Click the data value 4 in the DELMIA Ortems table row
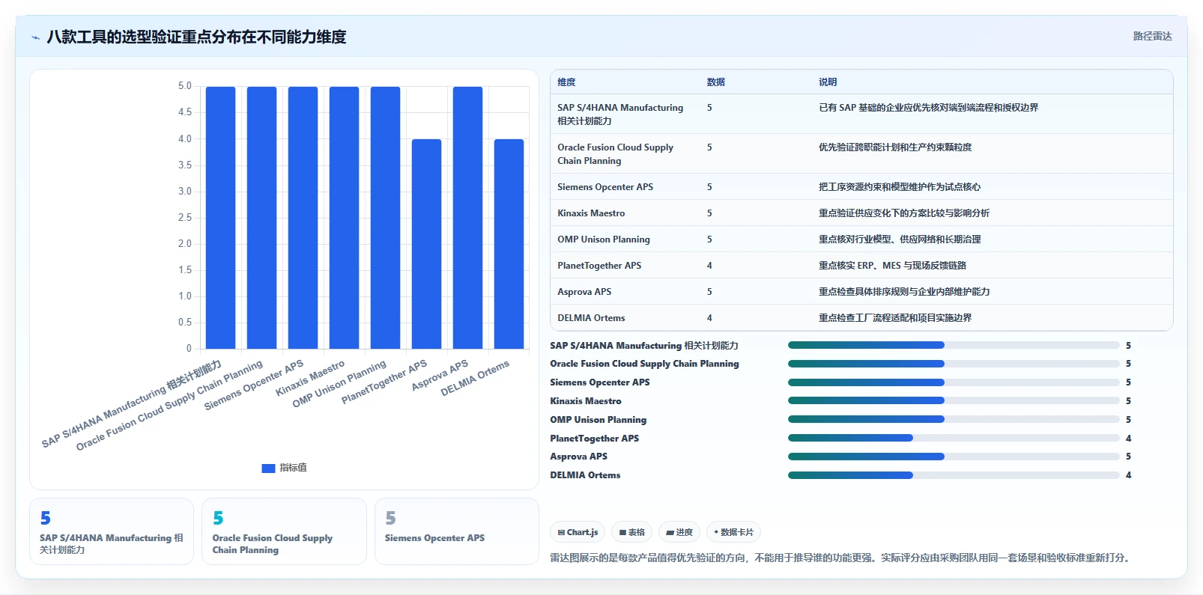 (x=709, y=318)
